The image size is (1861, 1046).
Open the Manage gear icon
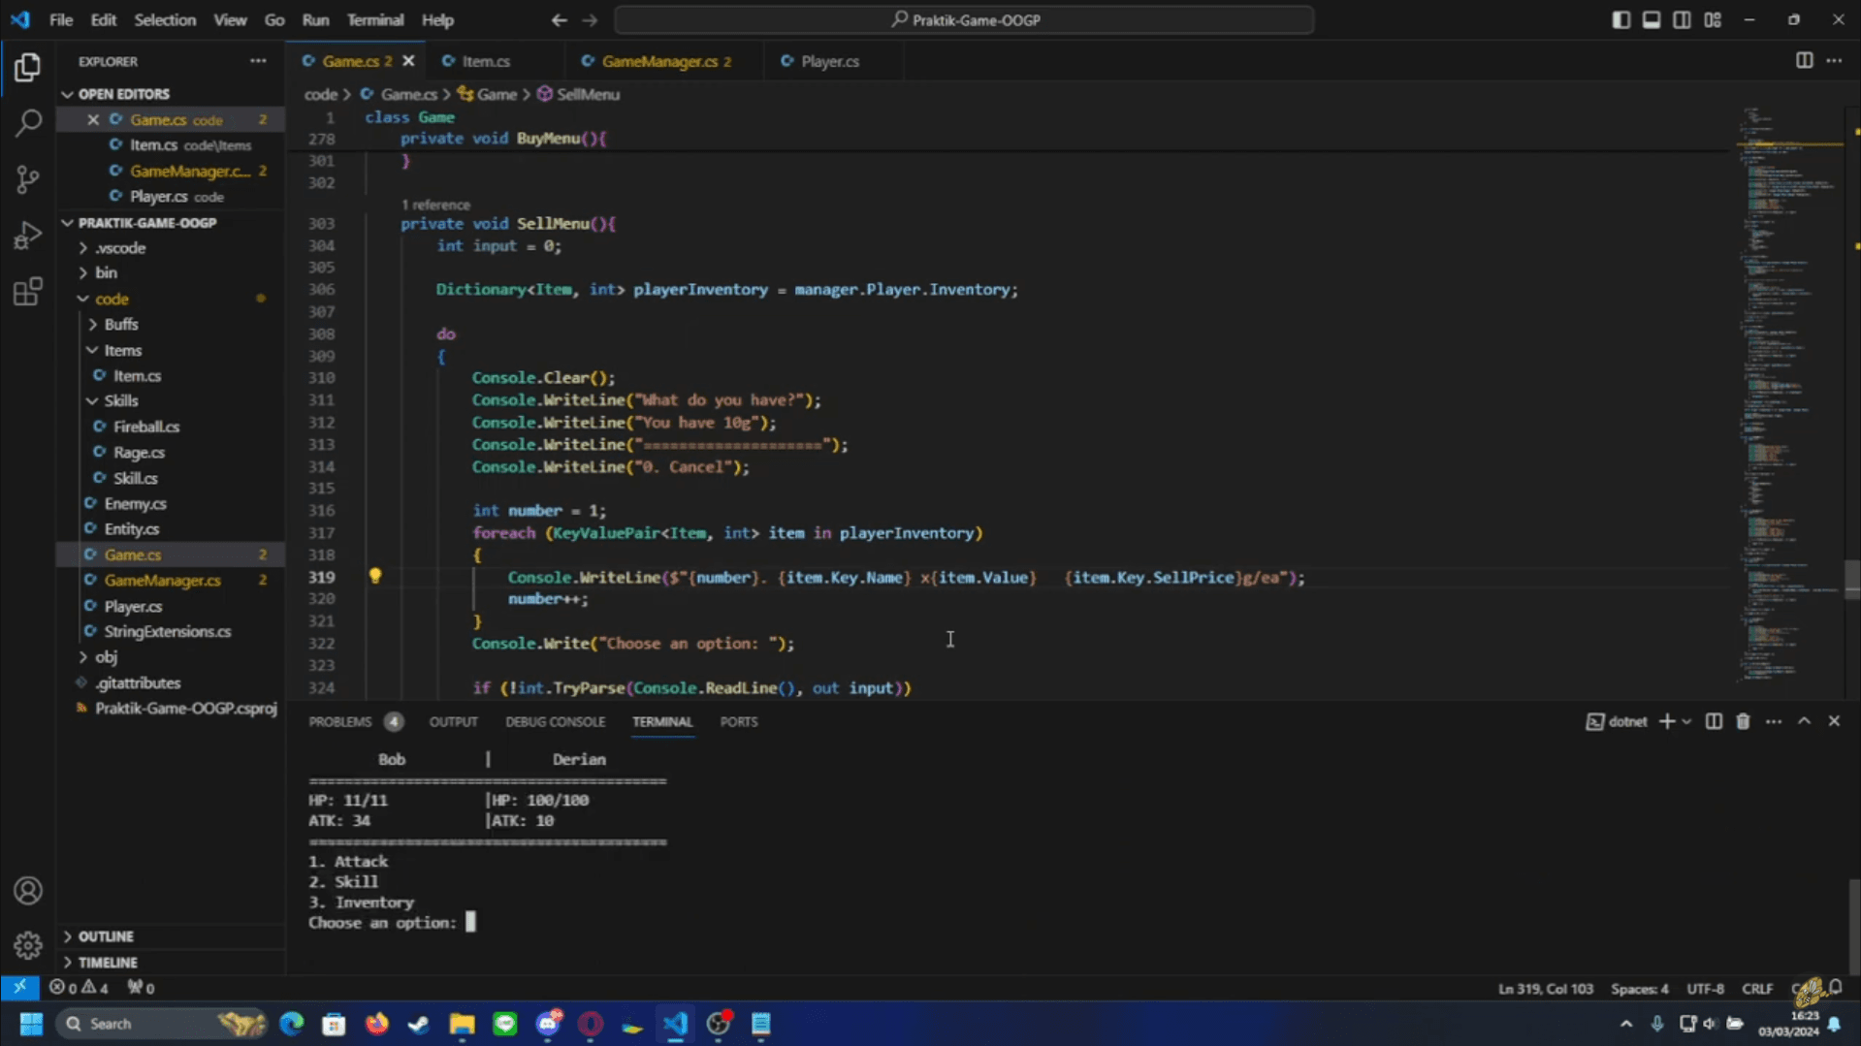[27, 945]
